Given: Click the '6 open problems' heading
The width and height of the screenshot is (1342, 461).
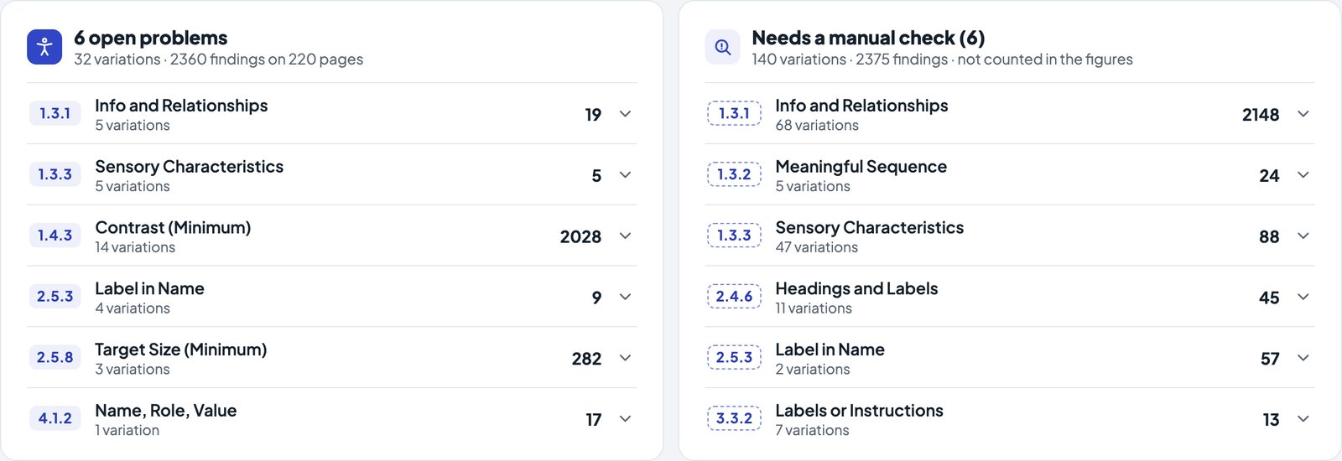Looking at the screenshot, I should tap(151, 38).
